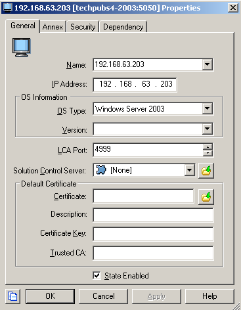Click the browse folder icon next to Certificate field
The width and height of the screenshot is (241, 310).
coord(206,197)
